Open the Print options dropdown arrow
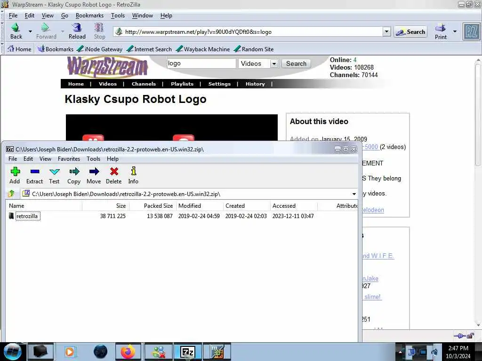Image resolution: width=482 pixels, height=361 pixels. (x=455, y=31)
